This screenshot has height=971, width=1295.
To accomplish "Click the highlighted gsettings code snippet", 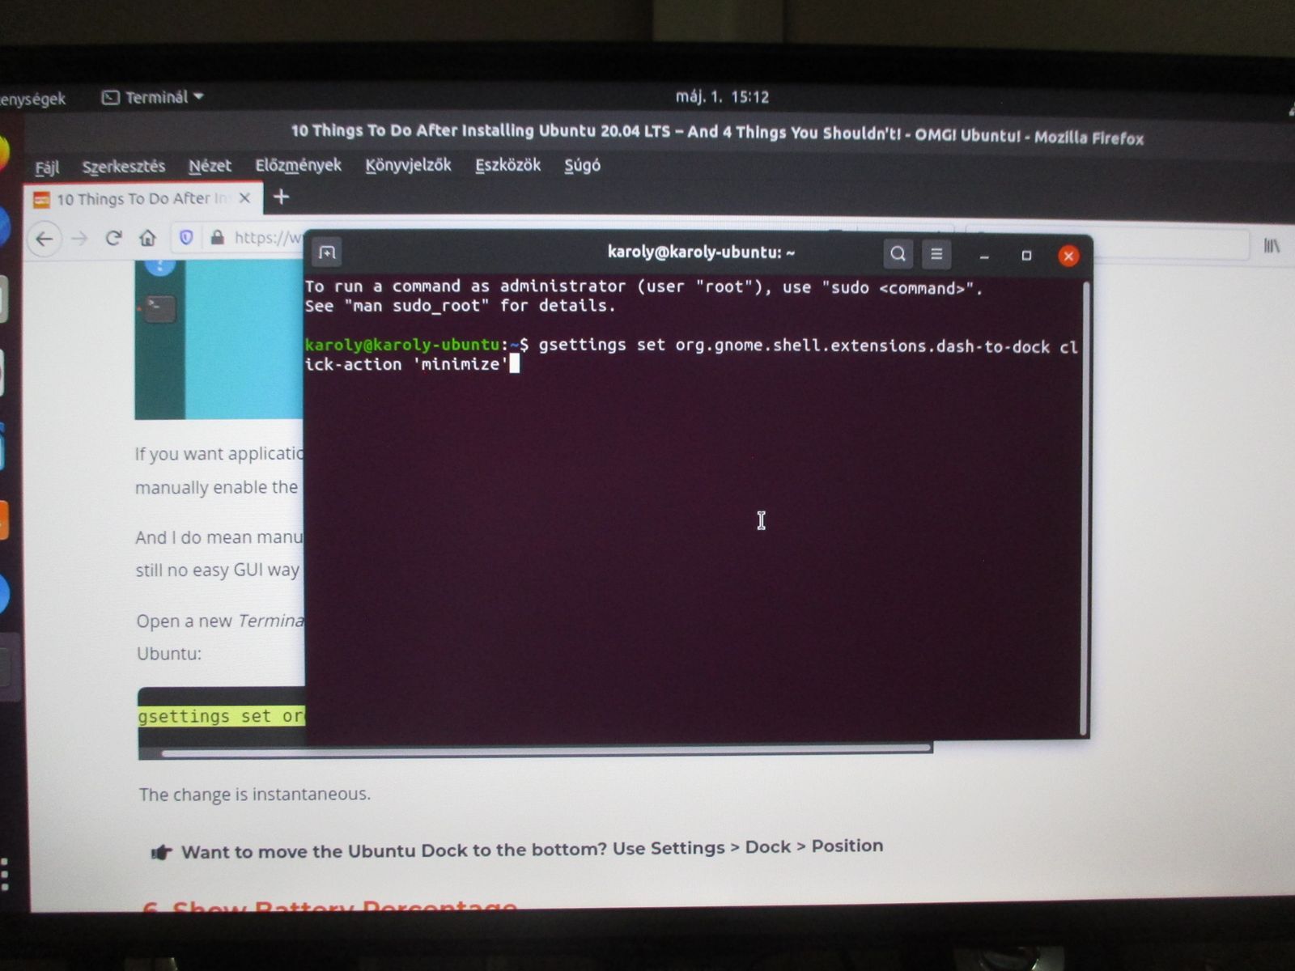I will pos(222,717).
